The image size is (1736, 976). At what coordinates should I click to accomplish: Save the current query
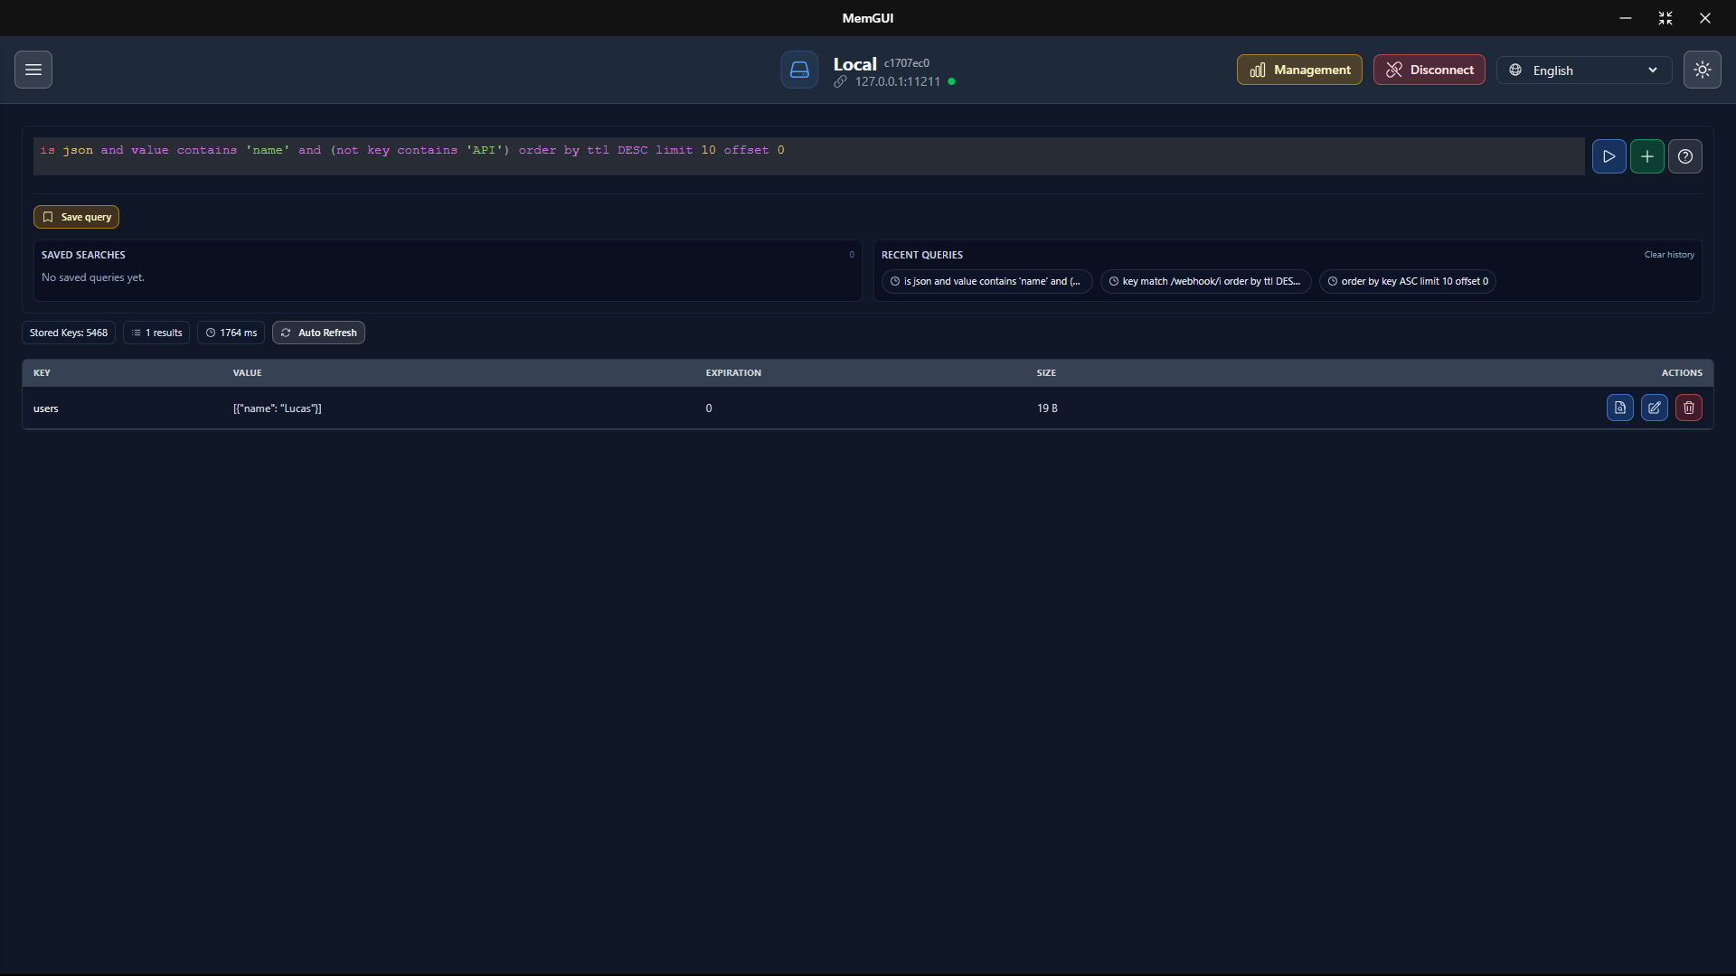coord(76,217)
